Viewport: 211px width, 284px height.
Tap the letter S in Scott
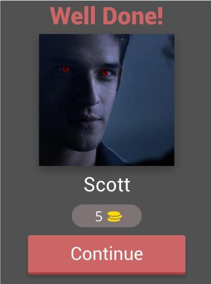[89, 184]
